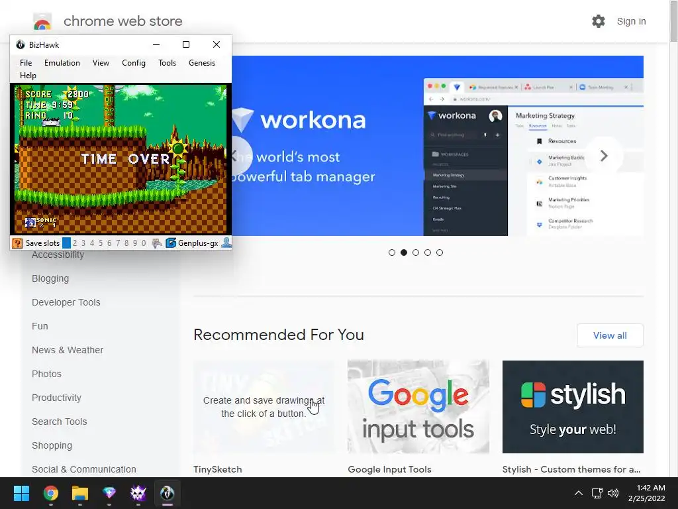The height and width of the screenshot is (509, 678).
Task: Click the Genplus-gx core icon
Action: coord(171,243)
